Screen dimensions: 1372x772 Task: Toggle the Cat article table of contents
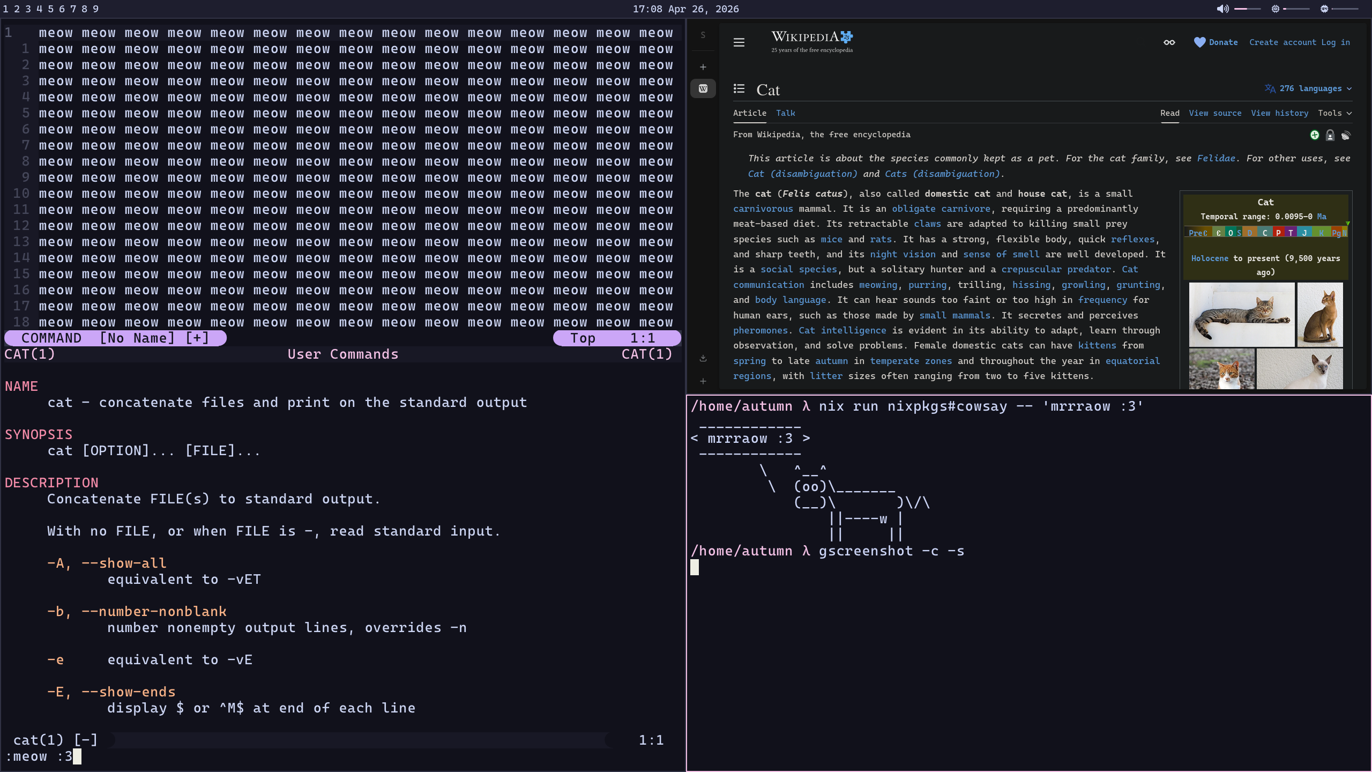pos(739,89)
